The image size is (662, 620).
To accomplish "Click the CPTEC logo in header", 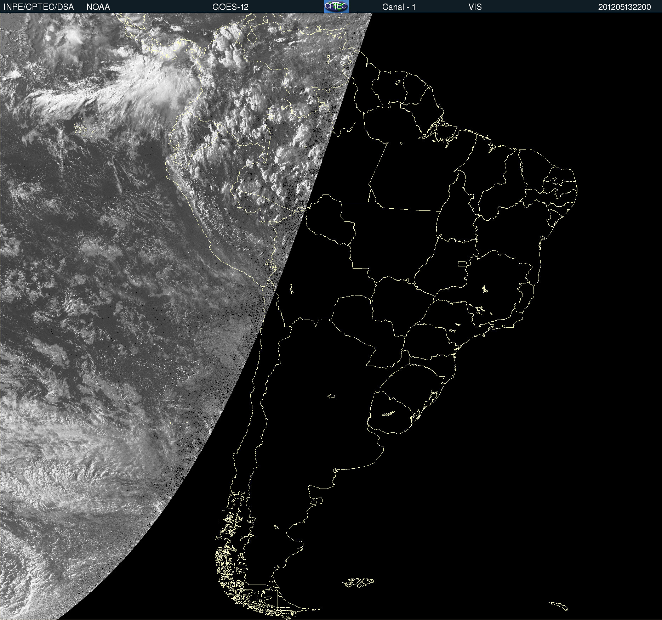I will pyautogui.click(x=336, y=6).
